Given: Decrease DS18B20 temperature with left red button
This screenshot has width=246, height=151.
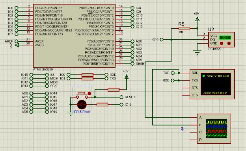Looking at the screenshot, I should pos(222,43).
